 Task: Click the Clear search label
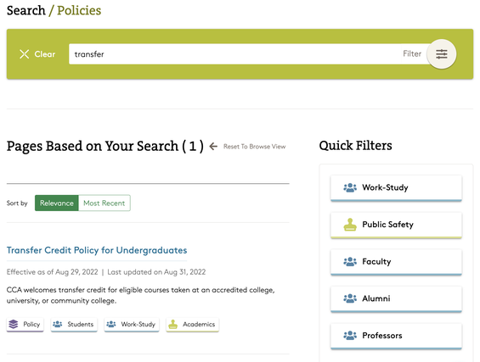pos(45,54)
